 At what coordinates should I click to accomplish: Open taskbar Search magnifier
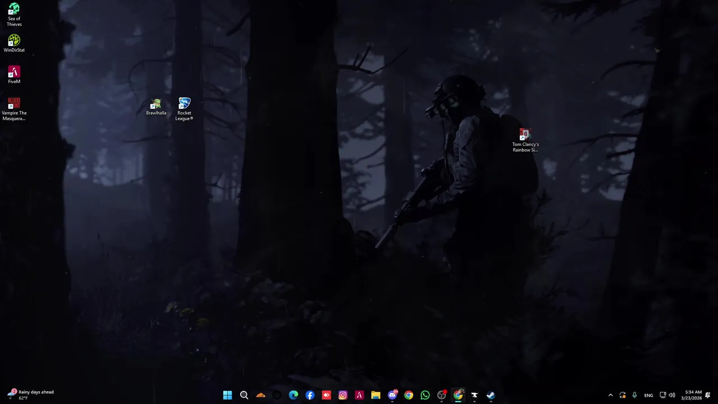point(244,395)
